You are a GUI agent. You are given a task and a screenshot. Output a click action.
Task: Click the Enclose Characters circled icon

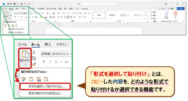point(54,17)
